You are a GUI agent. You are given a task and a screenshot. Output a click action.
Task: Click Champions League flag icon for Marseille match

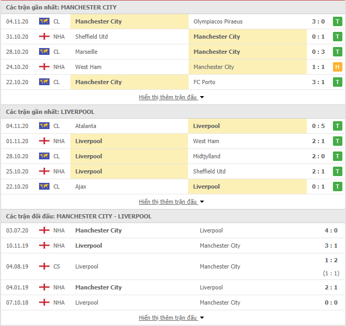click(44, 52)
